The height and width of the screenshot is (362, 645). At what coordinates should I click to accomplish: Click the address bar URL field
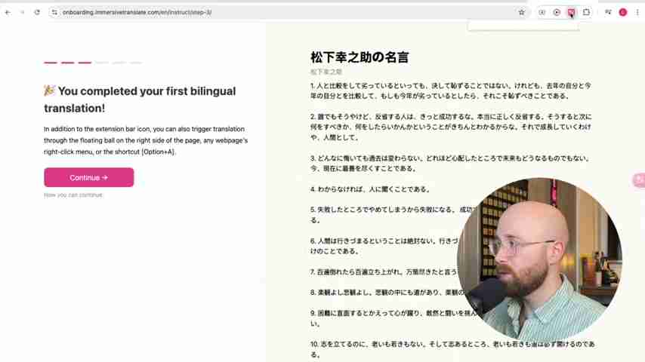coord(284,12)
